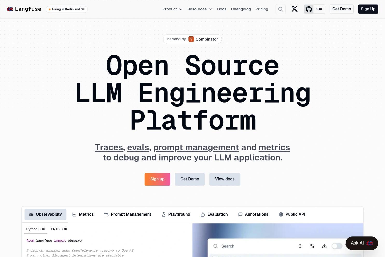
Task: Click the Langfuse wordmark text
Action: 28,9
